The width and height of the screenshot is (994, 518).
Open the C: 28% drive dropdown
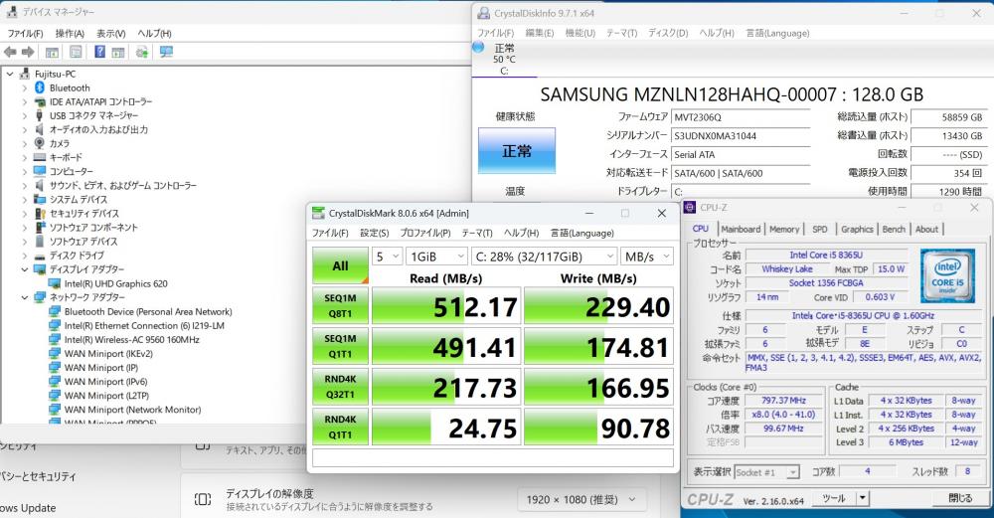pos(544,257)
